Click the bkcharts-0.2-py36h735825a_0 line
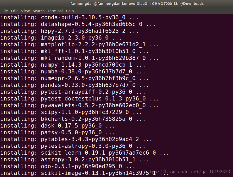 pyautogui.click(x=73, y=119)
